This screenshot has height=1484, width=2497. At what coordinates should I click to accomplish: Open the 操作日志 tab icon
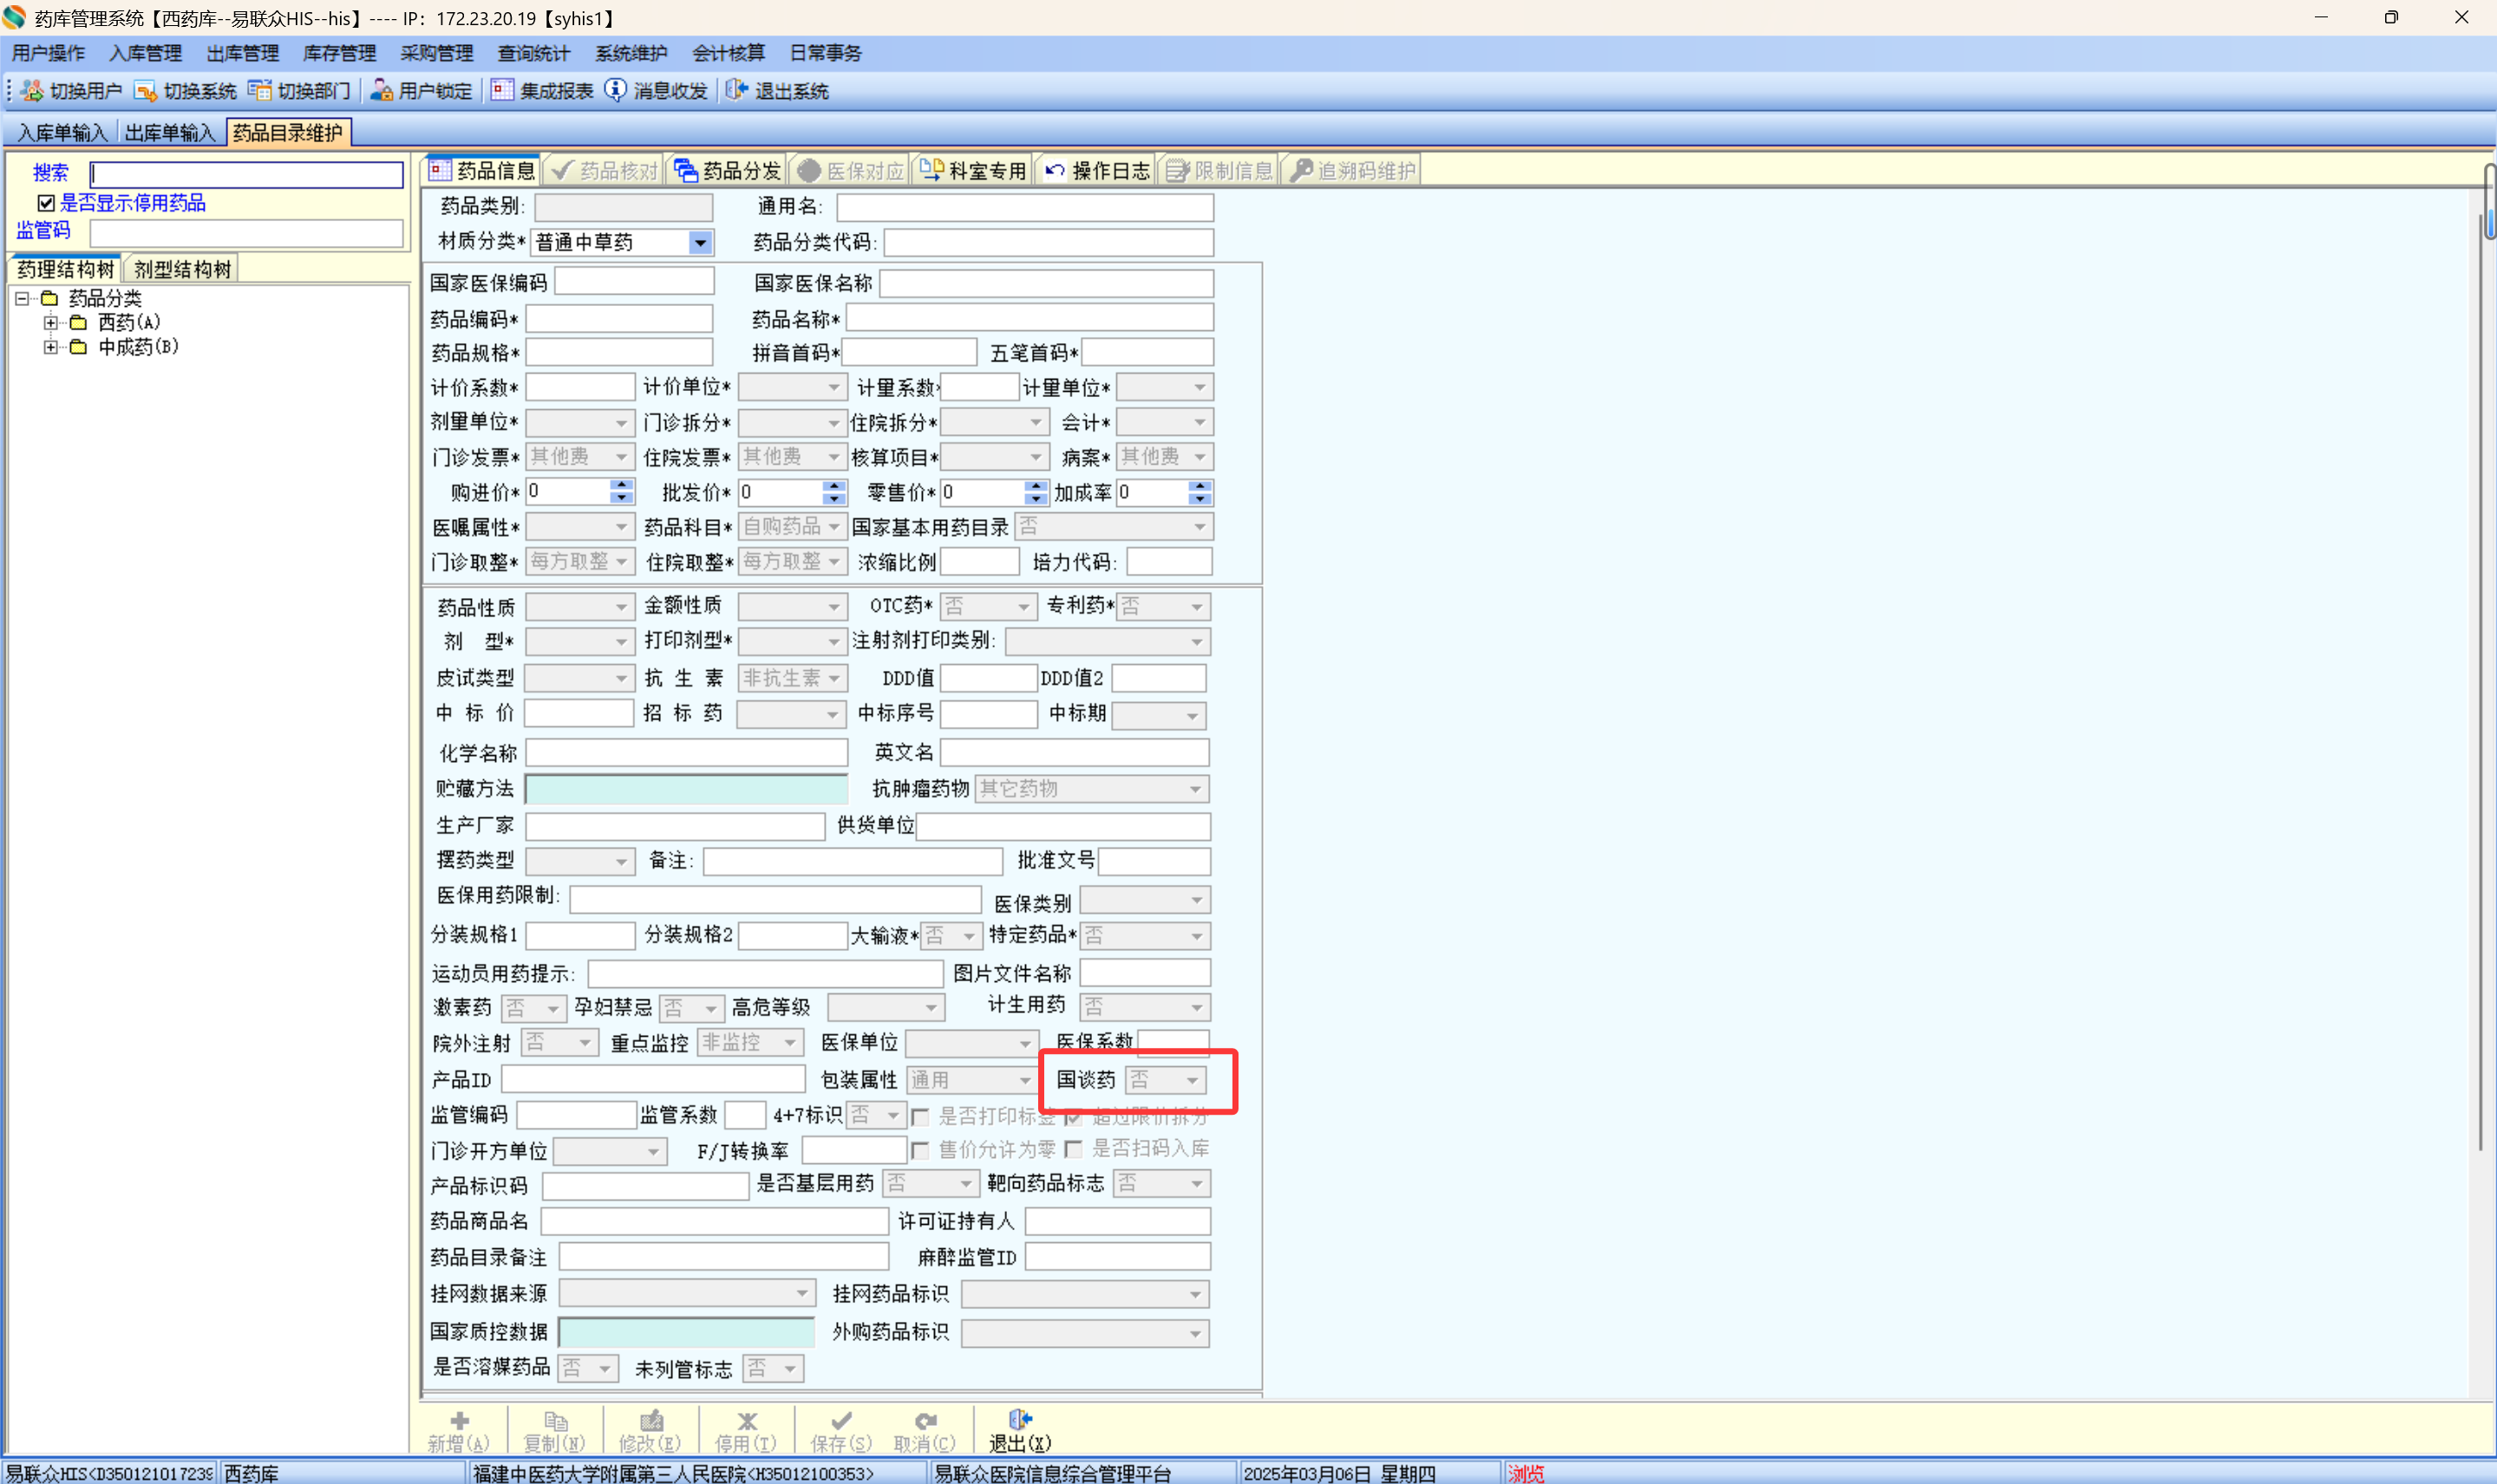point(1055,171)
